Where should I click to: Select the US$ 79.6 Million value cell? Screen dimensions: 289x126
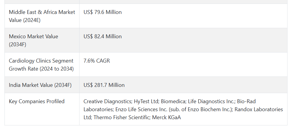point(102,12)
